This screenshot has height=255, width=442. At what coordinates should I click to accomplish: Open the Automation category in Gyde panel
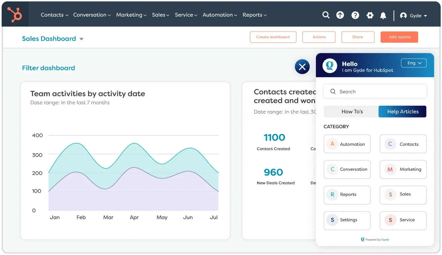(347, 144)
